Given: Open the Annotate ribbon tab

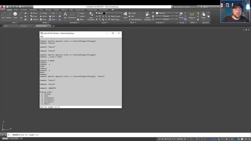Looking at the screenshot, I should (24, 10).
